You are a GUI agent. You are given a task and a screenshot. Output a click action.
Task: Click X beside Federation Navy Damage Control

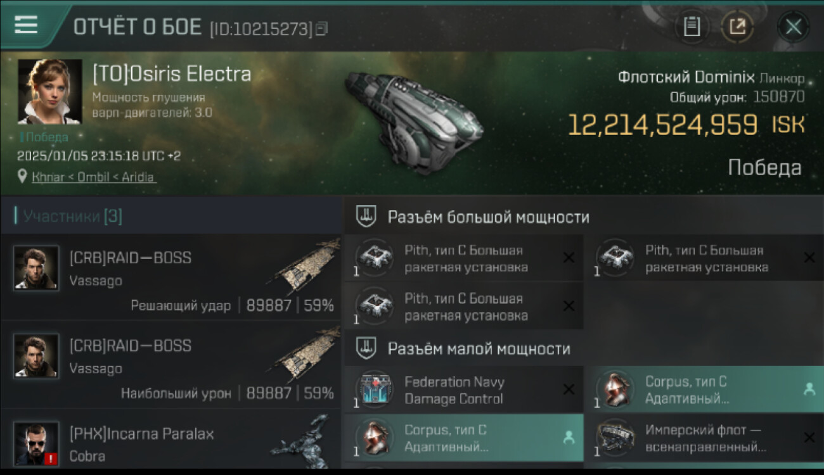[569, 389]
